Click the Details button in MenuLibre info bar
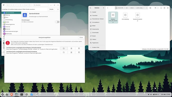 tap(51, 9)
